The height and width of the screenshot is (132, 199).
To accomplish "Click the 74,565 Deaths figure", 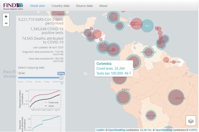I will coord(42,40).
